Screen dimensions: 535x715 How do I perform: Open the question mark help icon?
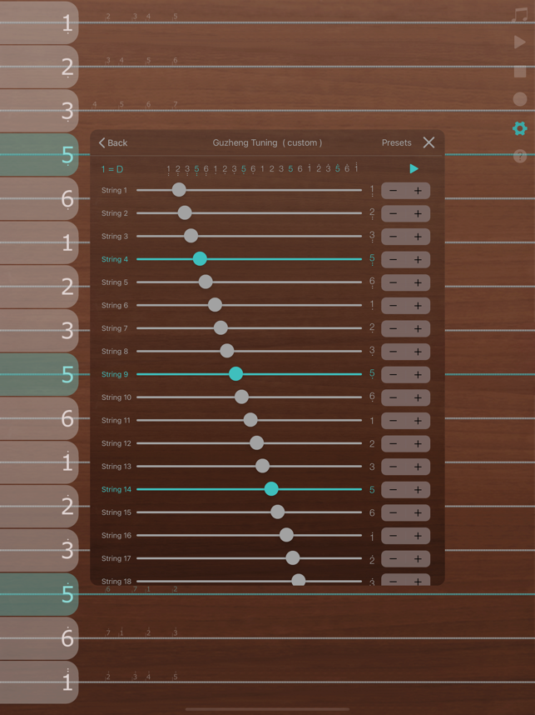click(x=520, y=156)
